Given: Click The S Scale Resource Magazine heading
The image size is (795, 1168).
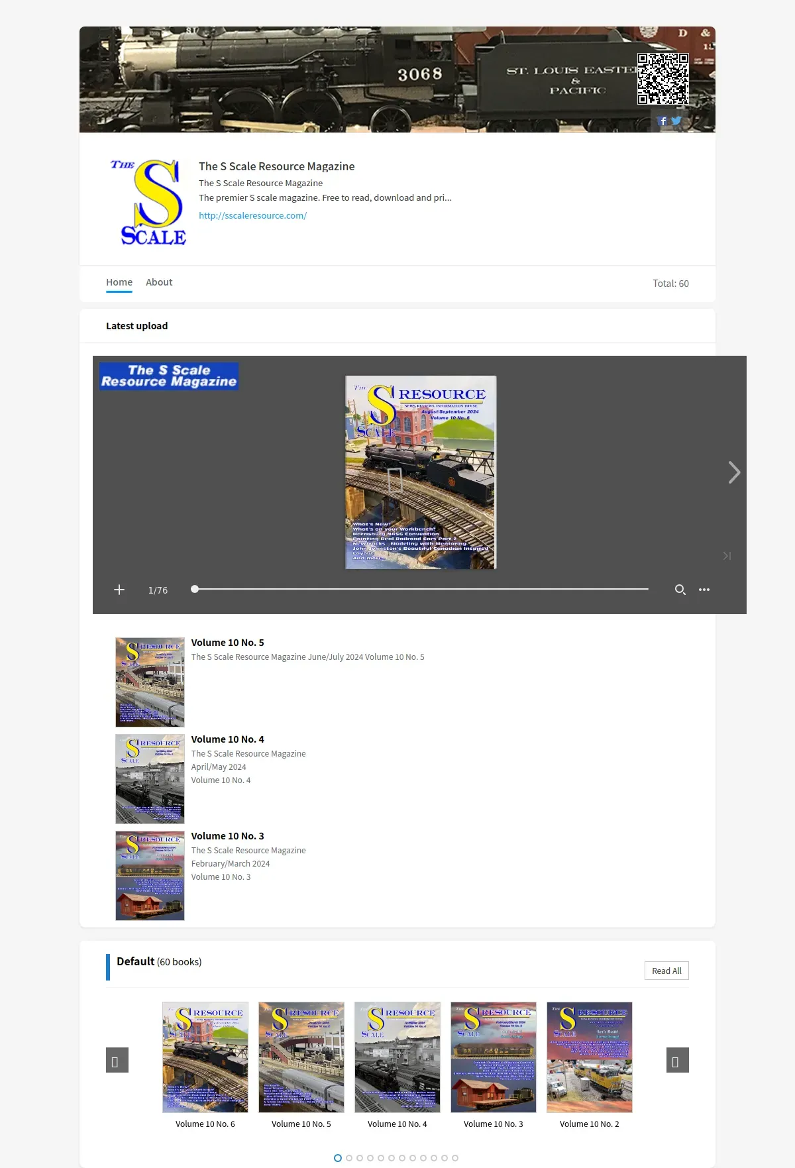Looking at the screenshot, I should coord(276,166).
